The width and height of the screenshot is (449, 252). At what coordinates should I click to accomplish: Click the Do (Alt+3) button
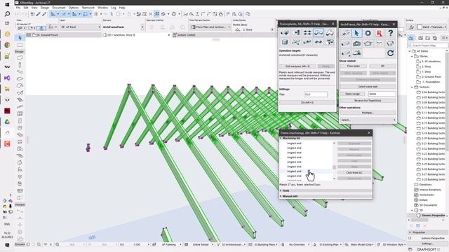[307, 102]
